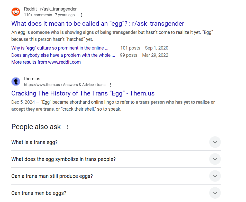This screenshot has width=246, height=202.
Task: Open "Why is egg culture so prominent" sublink
Action: click(x=60, y=48)
